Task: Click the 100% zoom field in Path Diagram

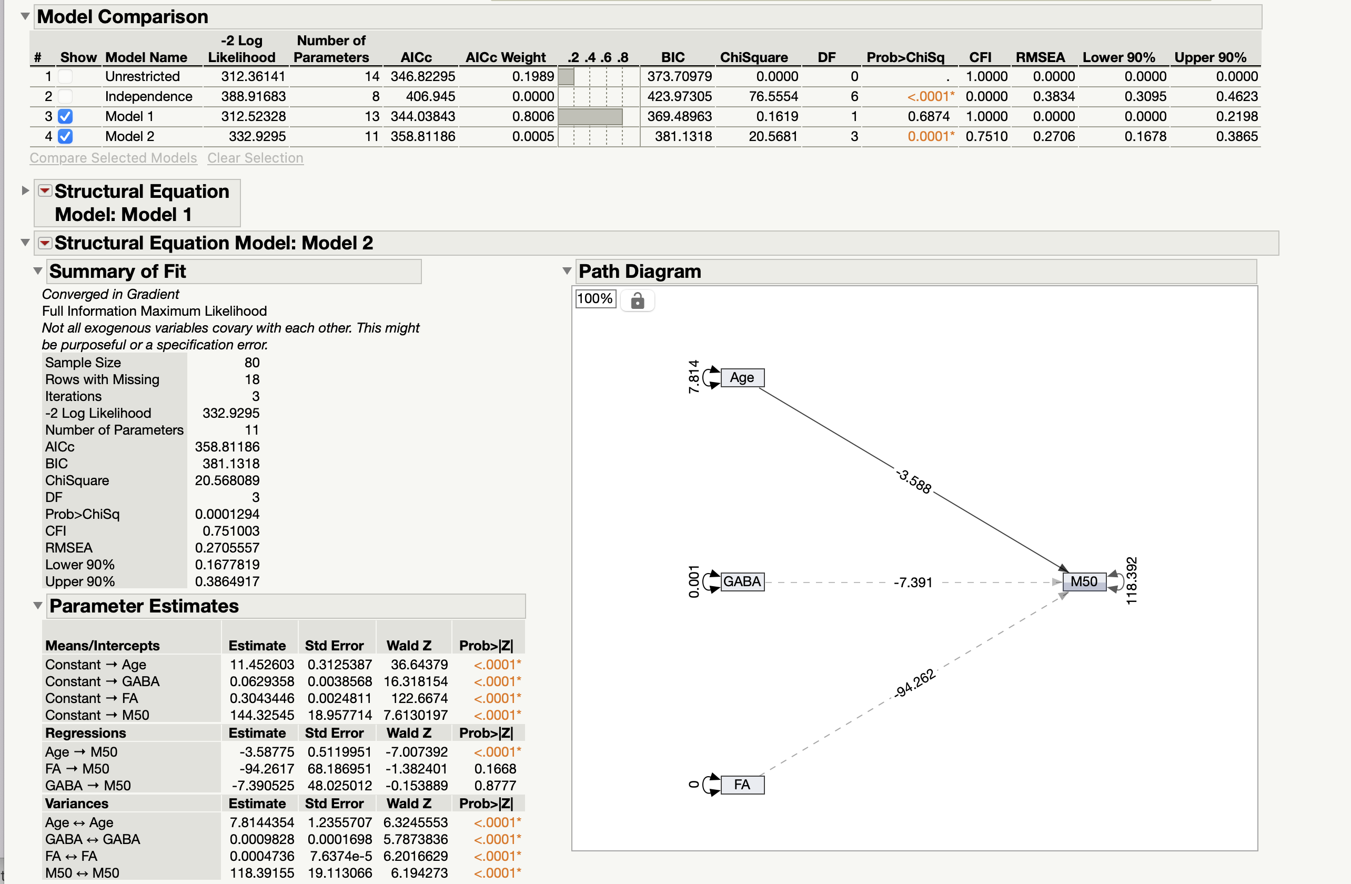Action: [x=595, y=299]
